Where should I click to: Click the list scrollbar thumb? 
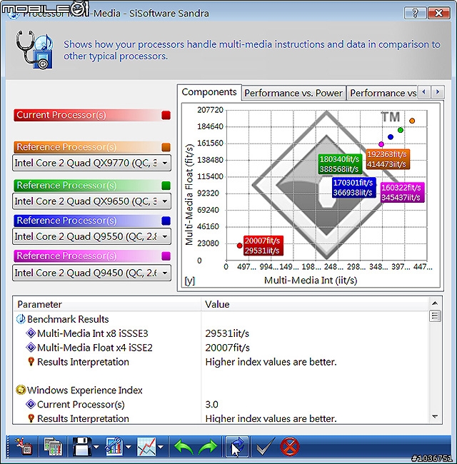(435, 316)
